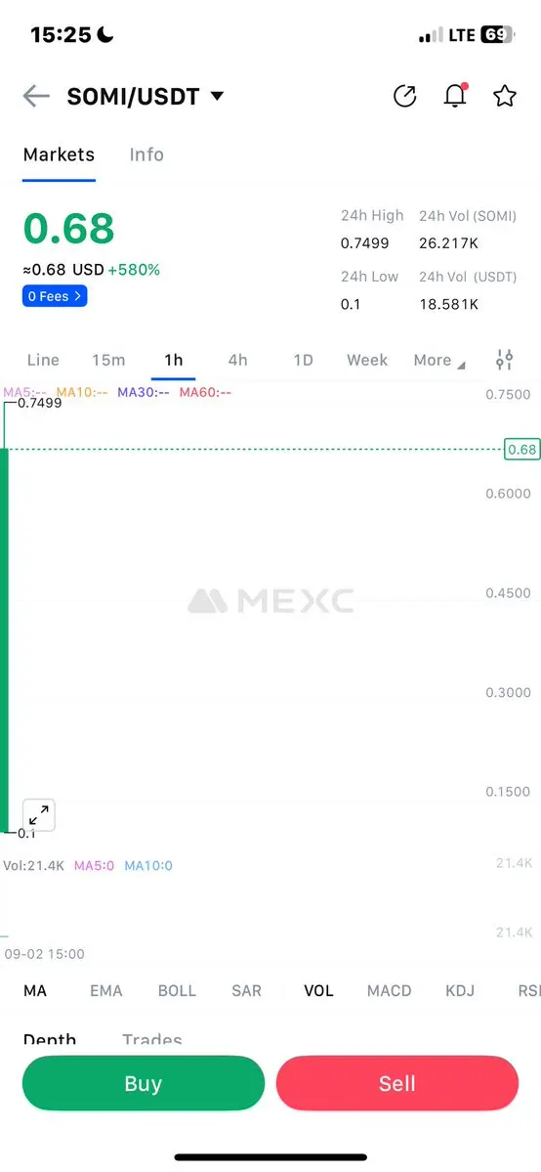The image size is (541, 1172).
Task: Open the share chart icon
Action: pyautogui.click(x=404, y=96)
